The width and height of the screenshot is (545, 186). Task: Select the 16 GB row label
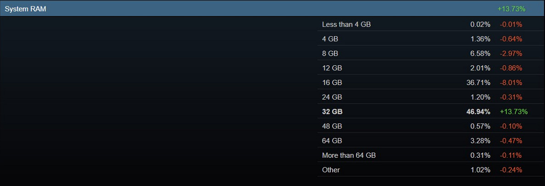click(332, 83)
